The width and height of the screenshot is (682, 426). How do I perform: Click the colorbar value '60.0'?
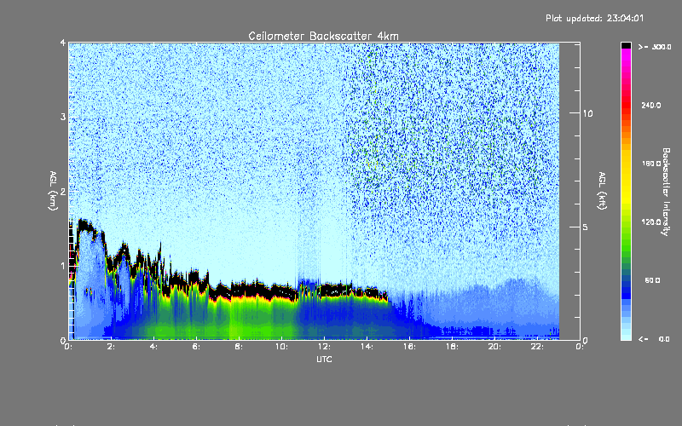[652, 280]
